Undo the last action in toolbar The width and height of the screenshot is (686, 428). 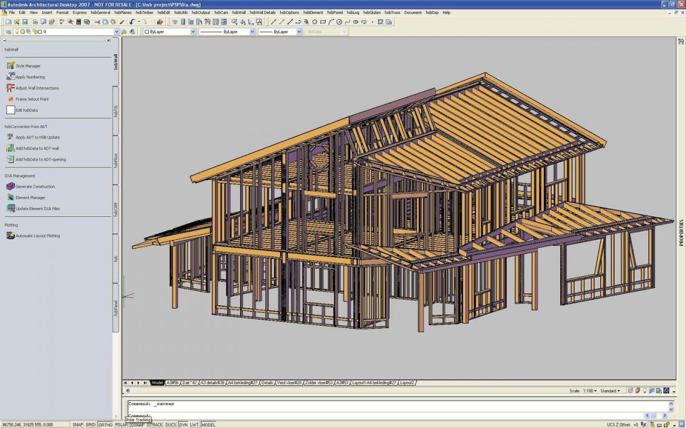coord(131,22)
